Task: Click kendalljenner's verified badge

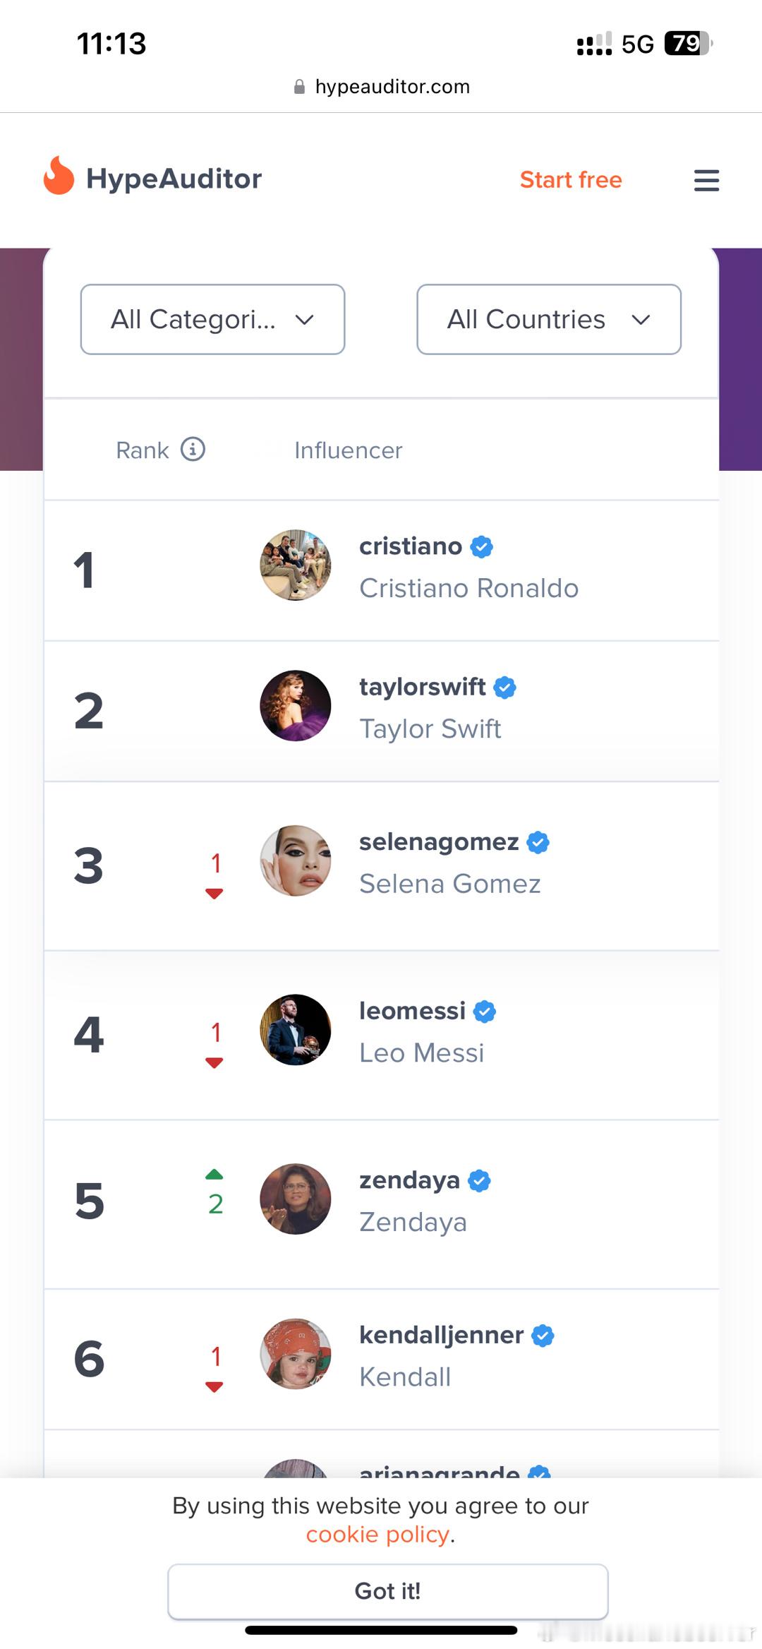Action: 543,1336
